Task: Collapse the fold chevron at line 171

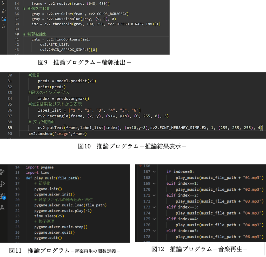Action: [x=154, y=195]
